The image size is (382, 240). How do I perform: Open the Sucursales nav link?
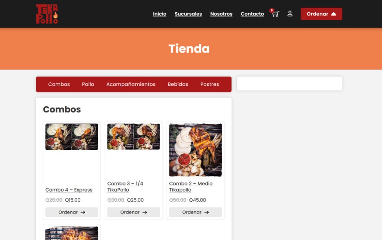[188, 14]
